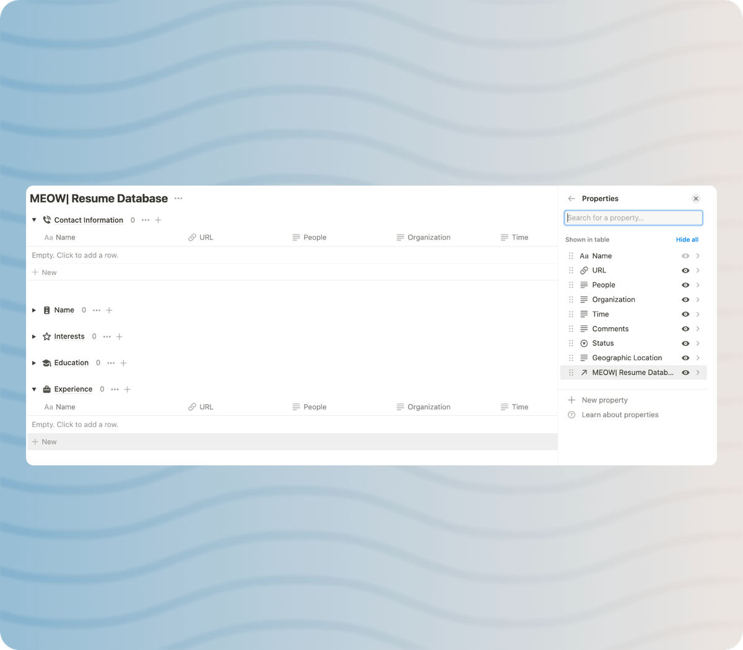The width and height of the screenshot is (743, 650).
Task: Toggle visibility of Geographic Location property
Action: click(x=685, y=358)
